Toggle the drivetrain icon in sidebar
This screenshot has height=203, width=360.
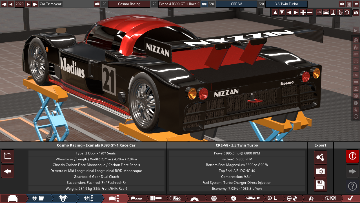356,54
